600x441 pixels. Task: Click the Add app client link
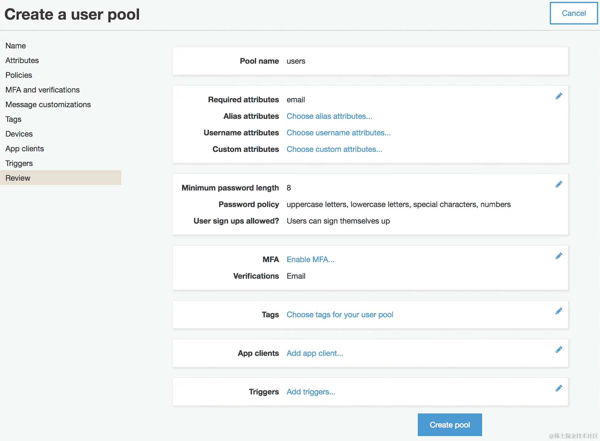click(315, 353)
